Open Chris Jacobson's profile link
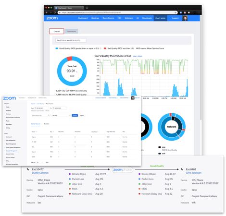Viewport: 226px width, 216px height. point(194,173)
